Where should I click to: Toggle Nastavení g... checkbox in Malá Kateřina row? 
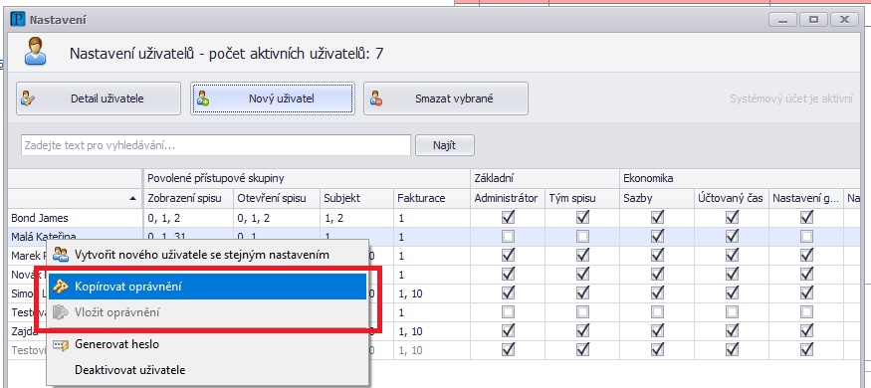click(x=806, y=237)
